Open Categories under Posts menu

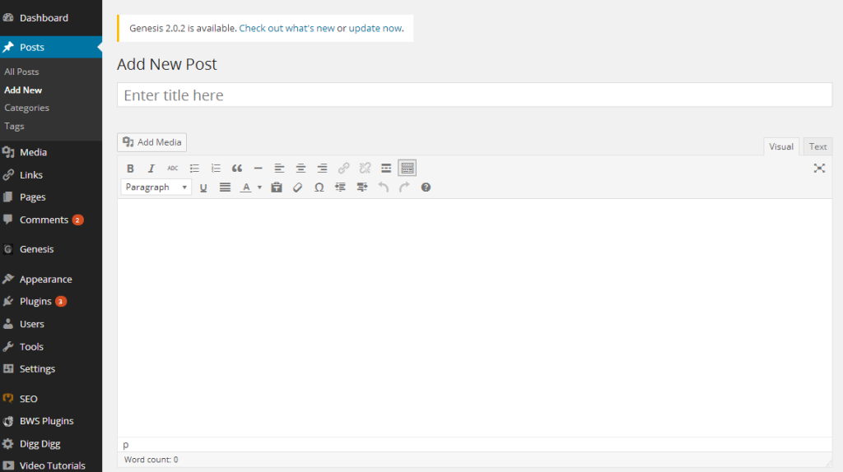26,108
